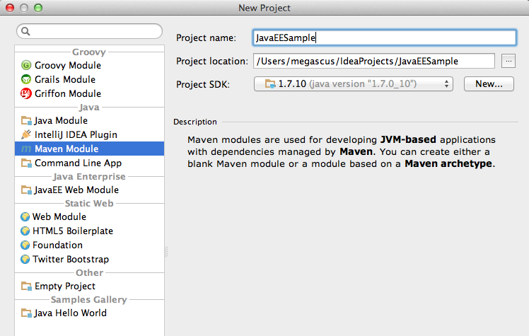Select Groovy Module project type
529x336 pixels.
click(89, 65)
